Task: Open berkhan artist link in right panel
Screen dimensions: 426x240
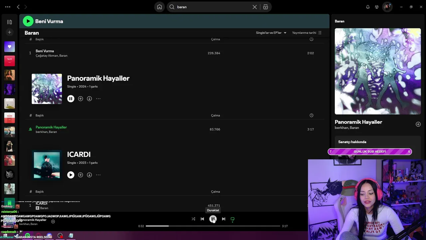Action: tap(341, 128)
